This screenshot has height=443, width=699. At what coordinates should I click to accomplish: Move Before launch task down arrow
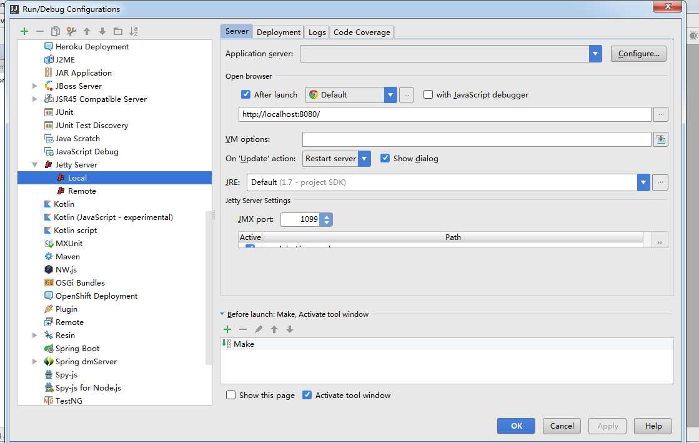pyautogui.click(x=290, y=329)
